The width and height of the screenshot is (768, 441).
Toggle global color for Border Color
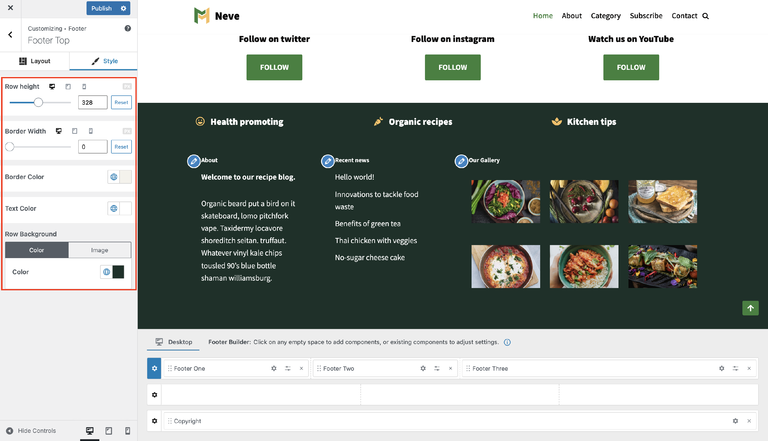pos(114,177)
